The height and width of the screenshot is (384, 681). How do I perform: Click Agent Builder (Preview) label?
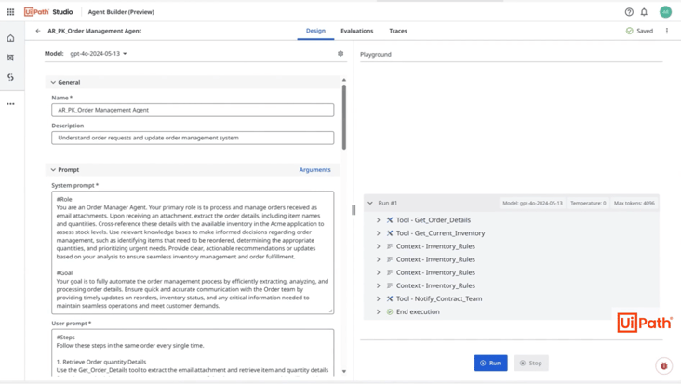coord(121,12)
